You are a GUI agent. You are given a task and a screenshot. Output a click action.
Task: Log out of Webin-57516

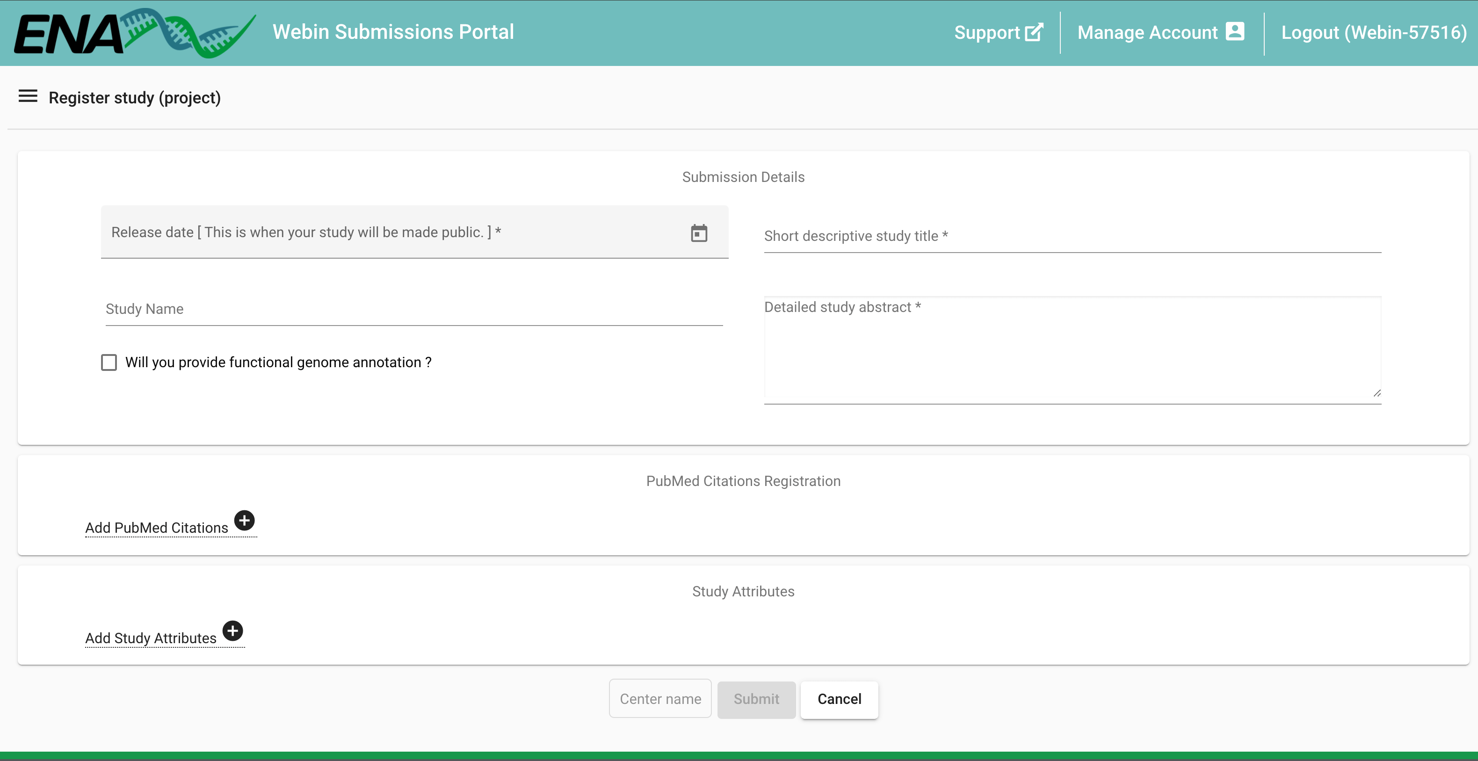[x=1374, y=33]
